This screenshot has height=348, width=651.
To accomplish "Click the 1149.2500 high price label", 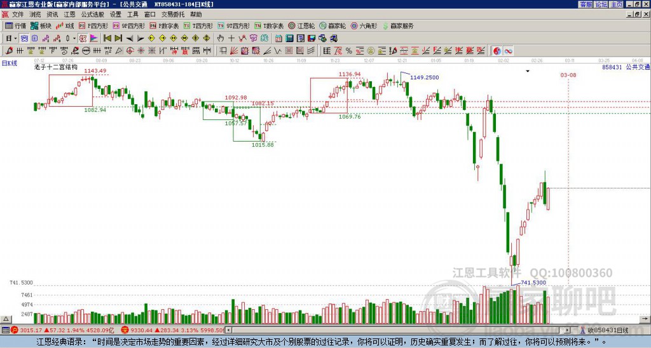I will tap(424, 77).
